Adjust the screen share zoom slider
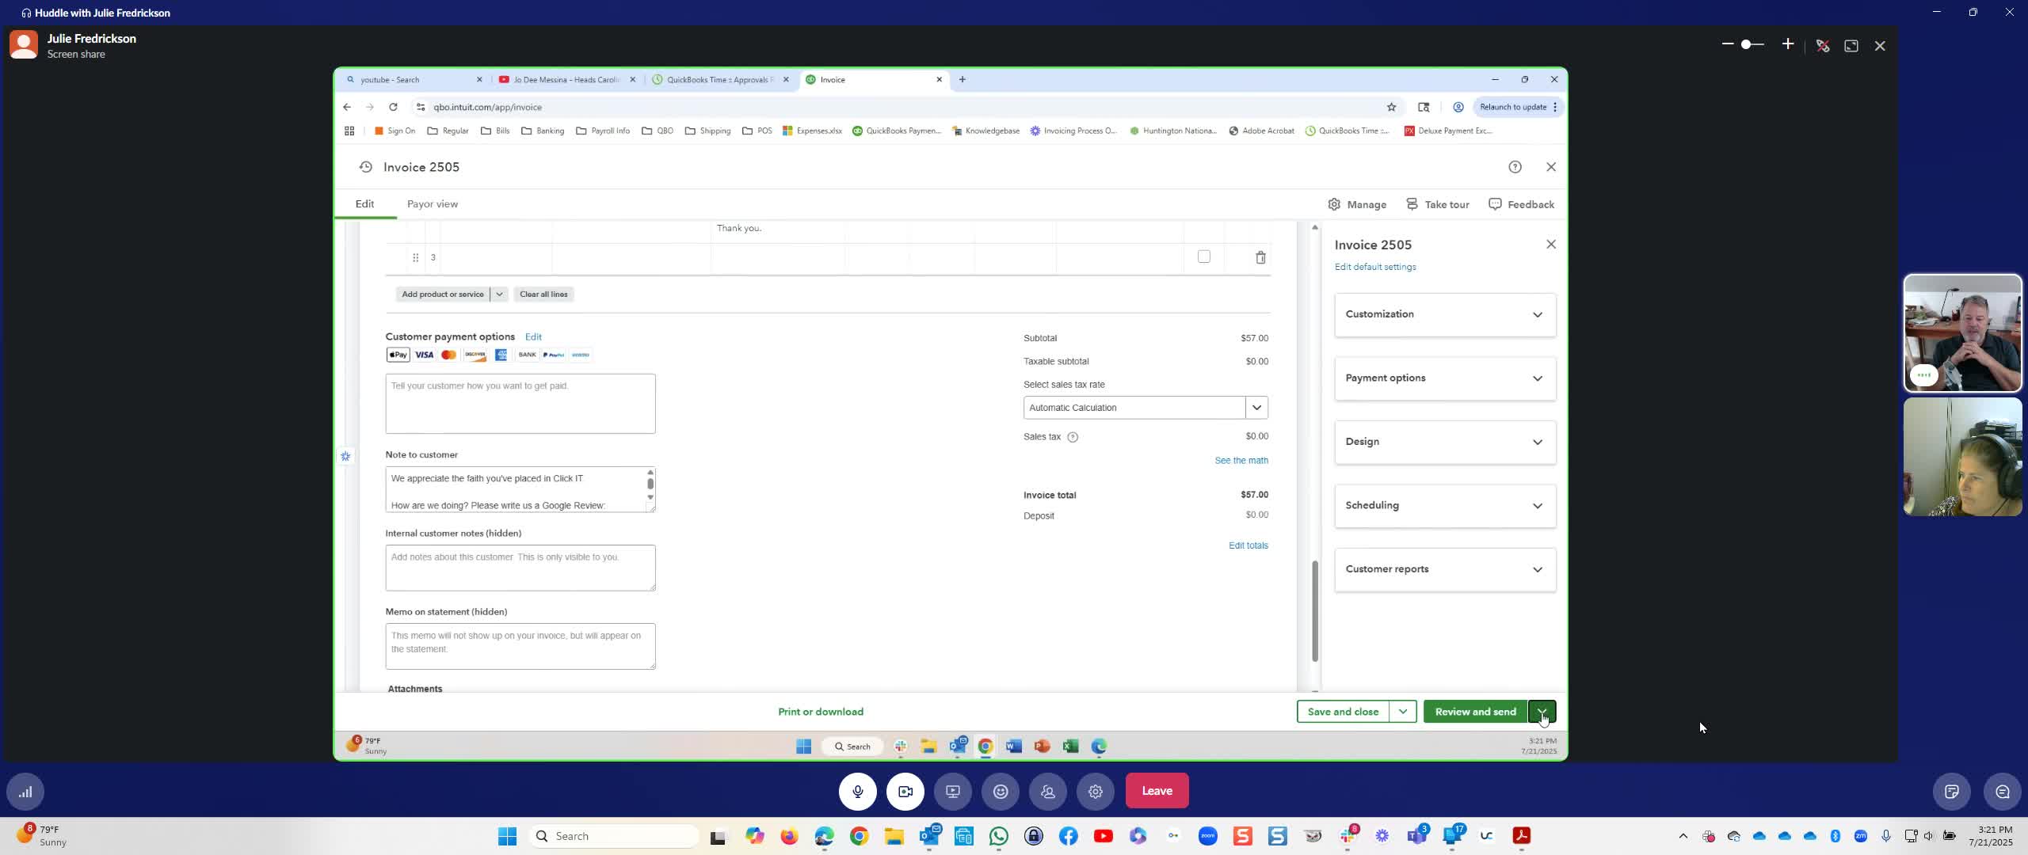This screenshot has height=855, width=2028. (1752, 44)
